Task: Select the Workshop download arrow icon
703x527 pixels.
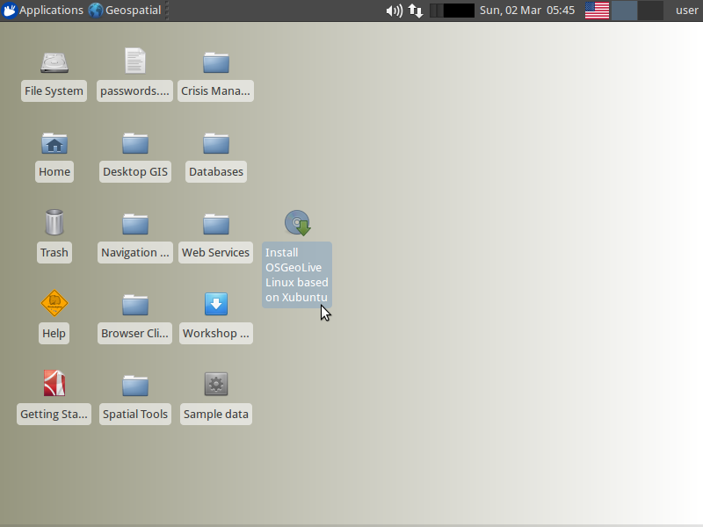Action: tap(216, 304)
